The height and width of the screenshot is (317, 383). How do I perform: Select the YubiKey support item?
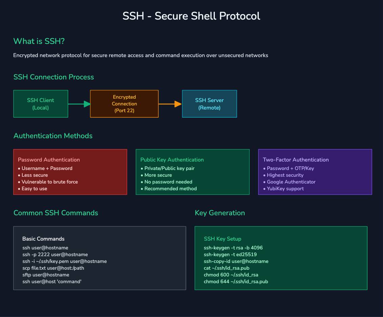[x=285, y=189]
